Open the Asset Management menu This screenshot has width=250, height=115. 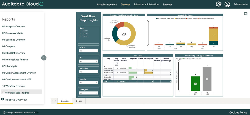click(x=107, y=5)
